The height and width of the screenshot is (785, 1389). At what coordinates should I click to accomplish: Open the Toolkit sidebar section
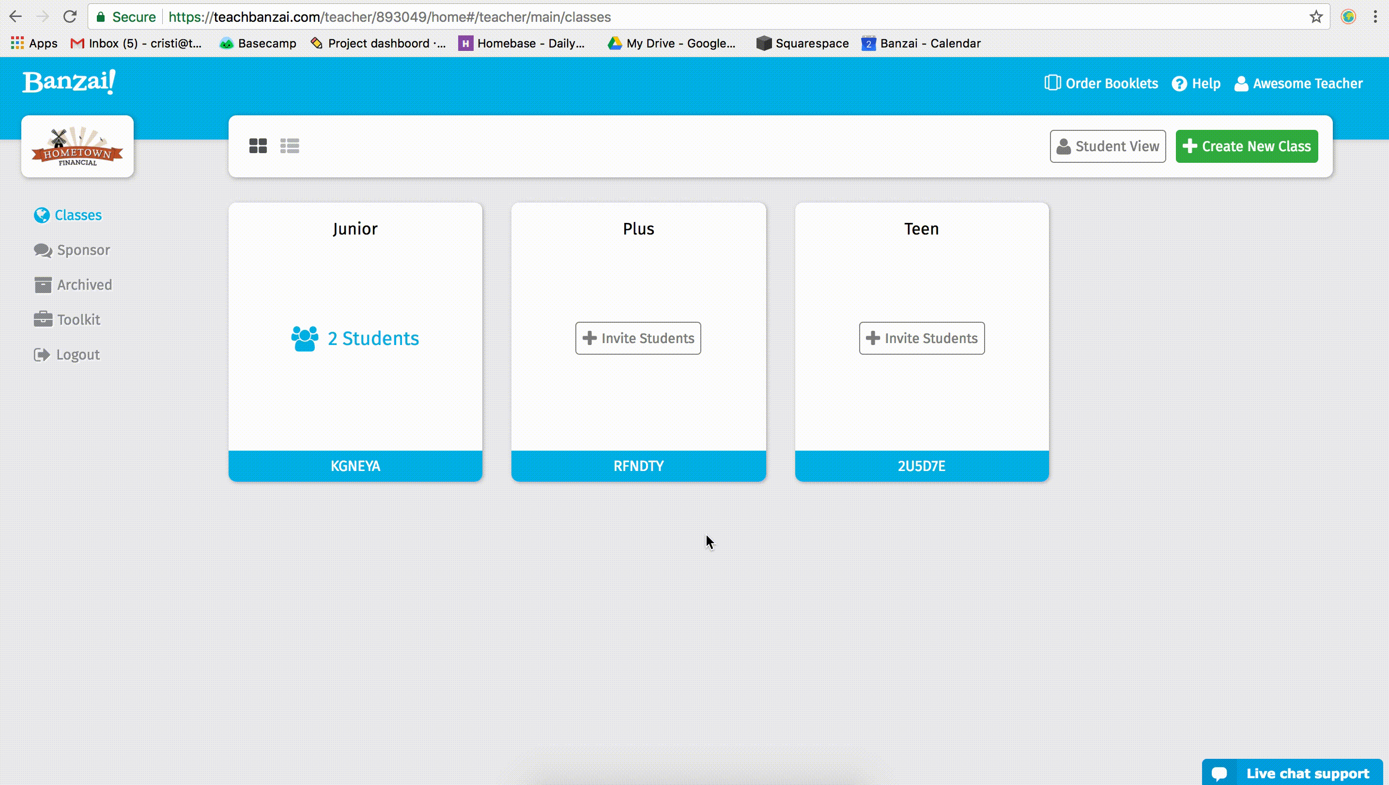67,319
